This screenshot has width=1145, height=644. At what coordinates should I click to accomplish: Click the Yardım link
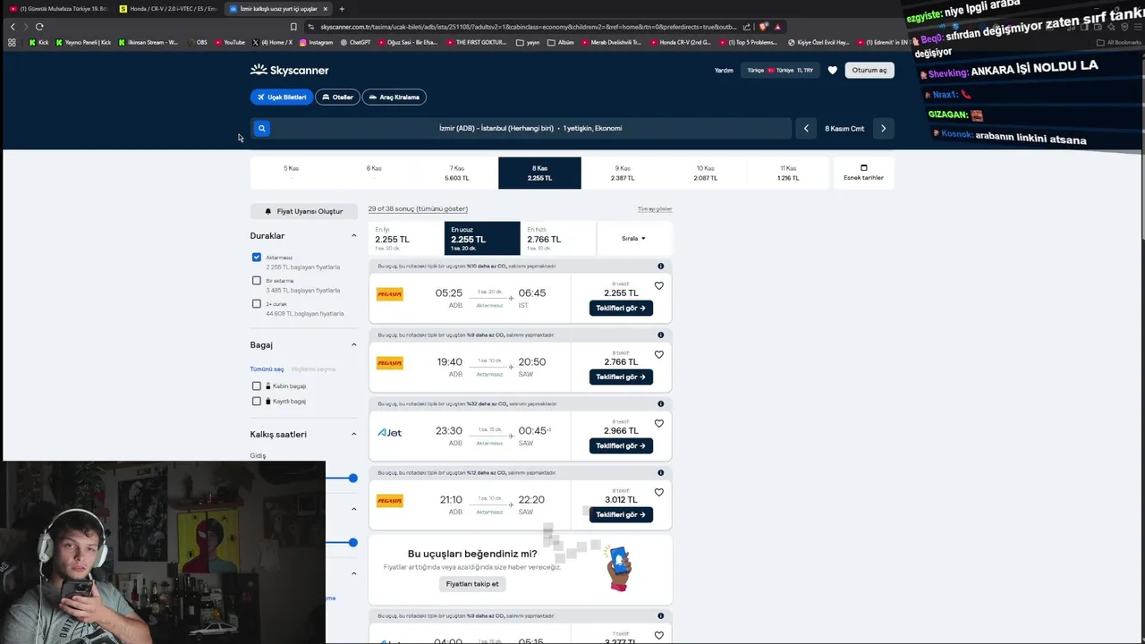(x=724, y=70)
